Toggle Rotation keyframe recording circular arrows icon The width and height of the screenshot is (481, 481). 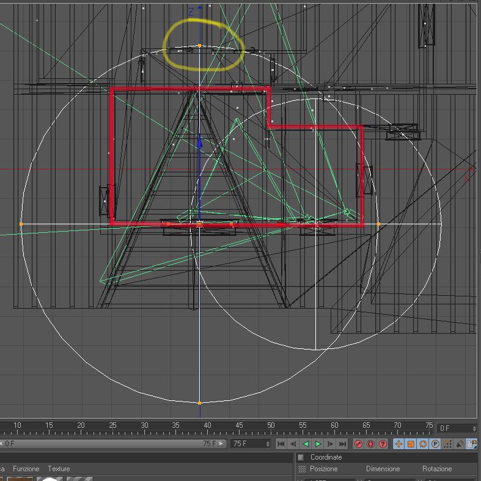click(x=423, y=444)
